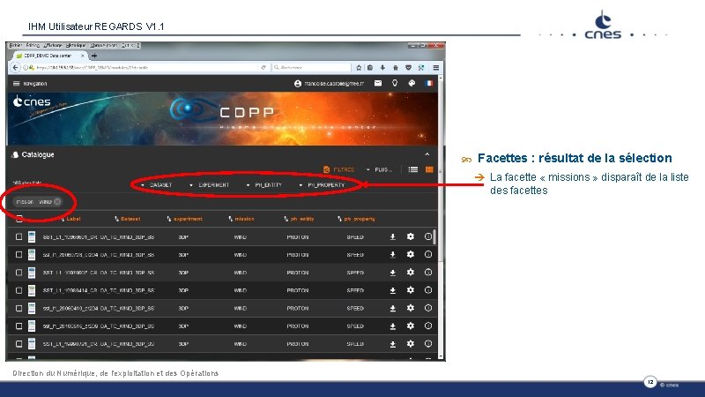
Task: Open the Navigation hamburger menu
Action: (17, 84)
